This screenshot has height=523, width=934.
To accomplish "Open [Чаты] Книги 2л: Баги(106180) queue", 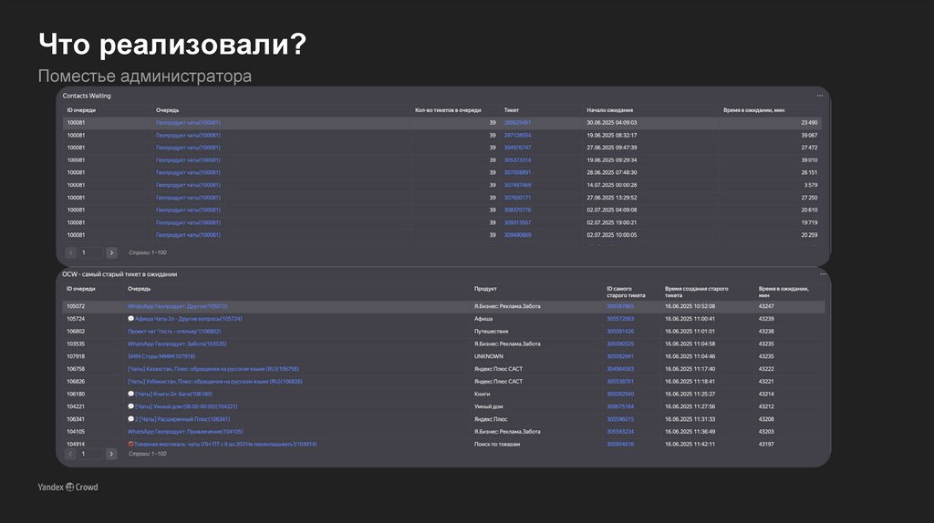I will coord(173,394).
